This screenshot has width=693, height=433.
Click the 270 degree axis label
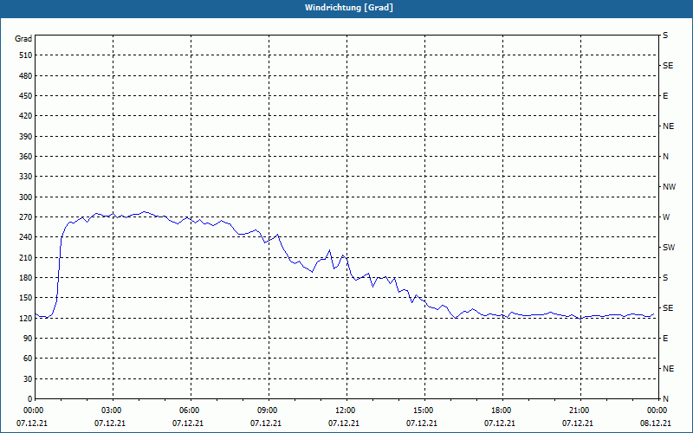[x=26, y=217]
